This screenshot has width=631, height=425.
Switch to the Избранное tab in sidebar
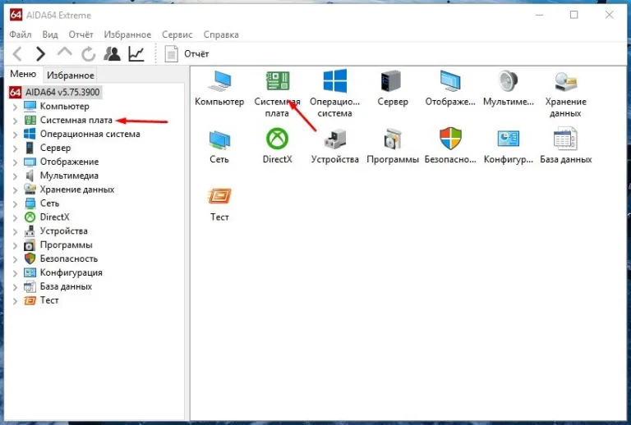[71, 75]
